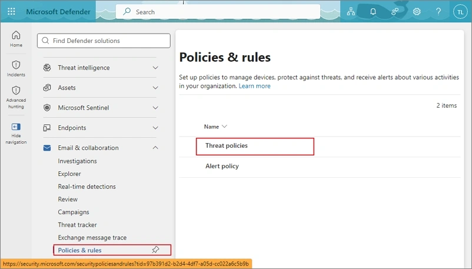Viewport: 472px width, 269px height.
Task: Select Policies & rules navigation item
Action: pyautogui.click(x=112, y=250)
